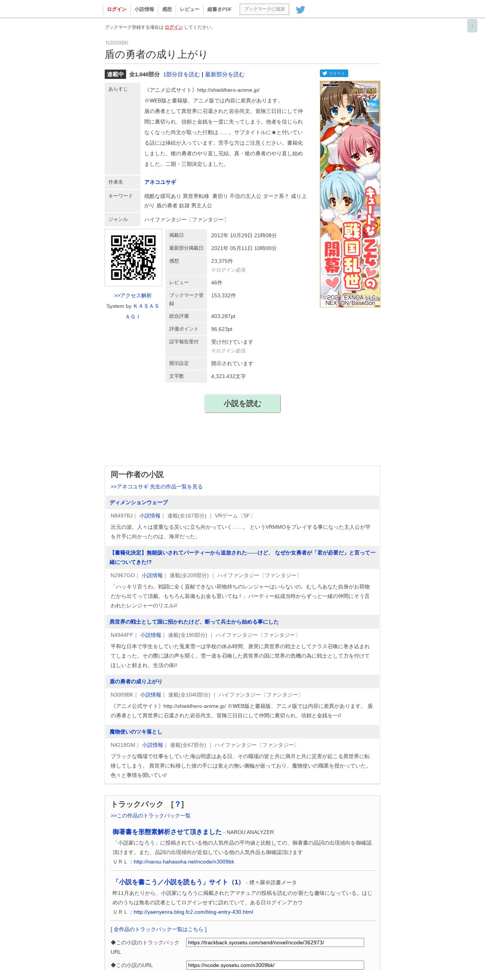This screenshot has height=970, width=485.
Task: Click the この小説のURL input field
Action: pyautogui.click(x=275, y=965)
